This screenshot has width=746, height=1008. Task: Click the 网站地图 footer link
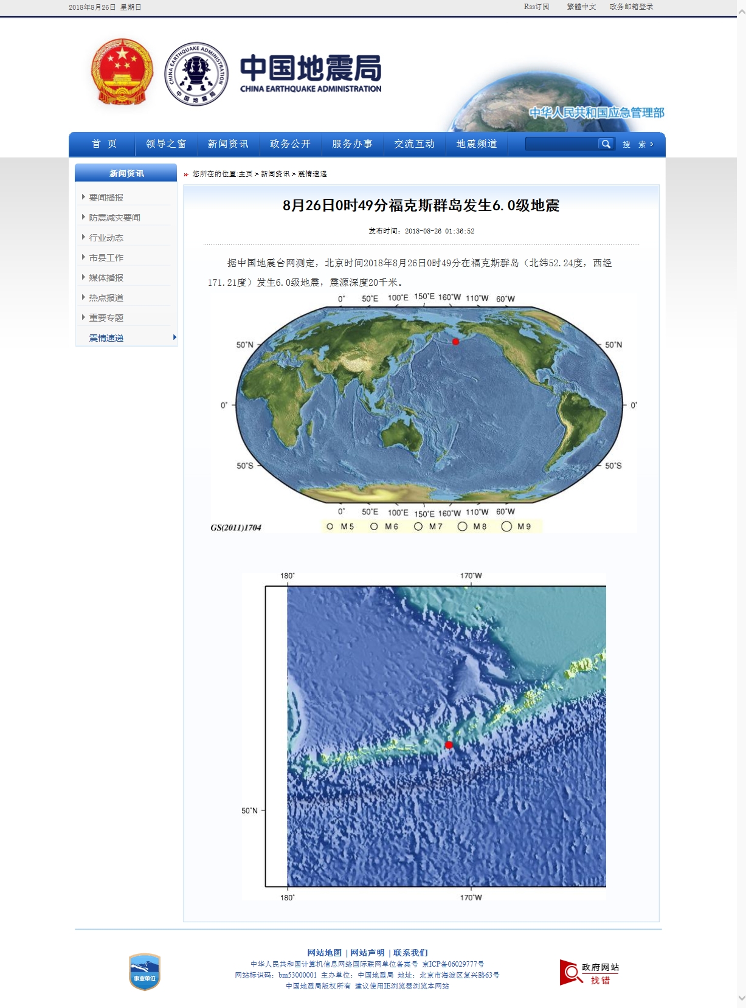tap(324, 953)
